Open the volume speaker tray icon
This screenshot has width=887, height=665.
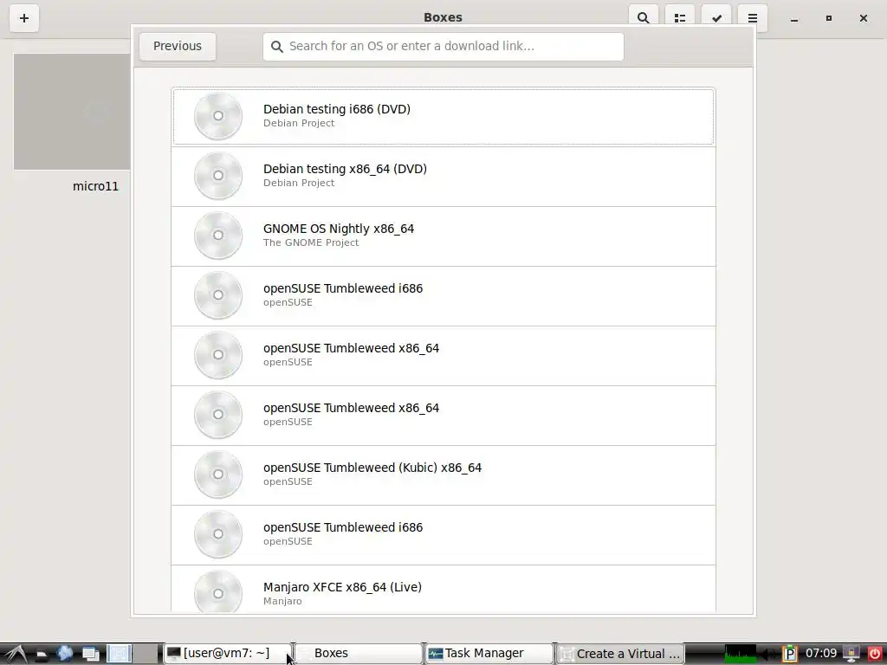(769, 655)
